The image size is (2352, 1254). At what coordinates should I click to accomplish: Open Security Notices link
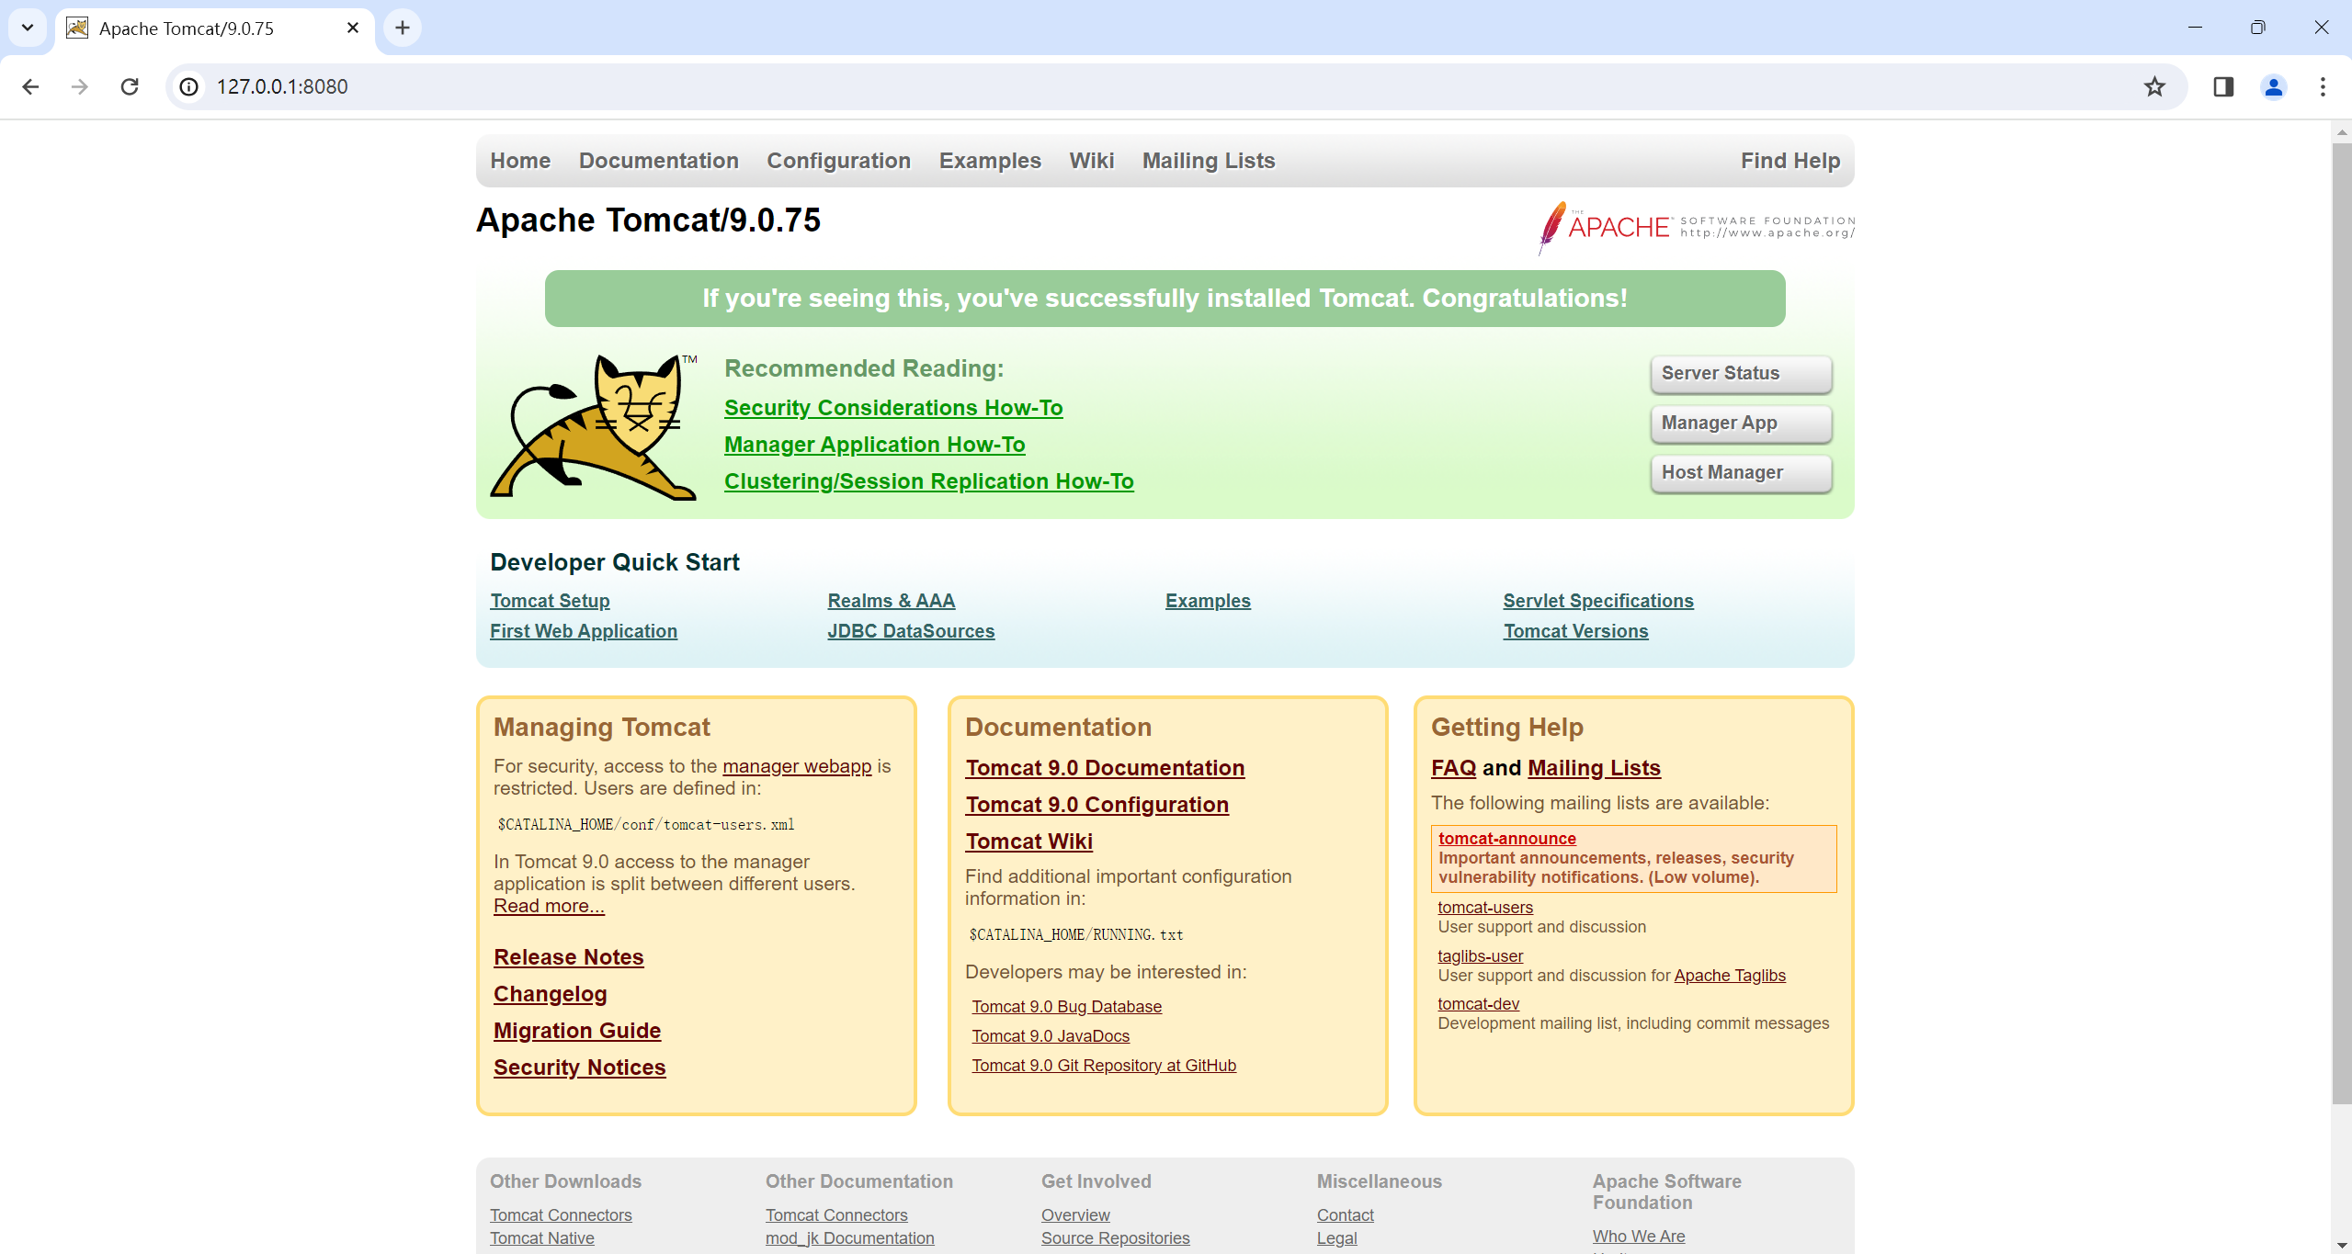(x=579, y=1068)
